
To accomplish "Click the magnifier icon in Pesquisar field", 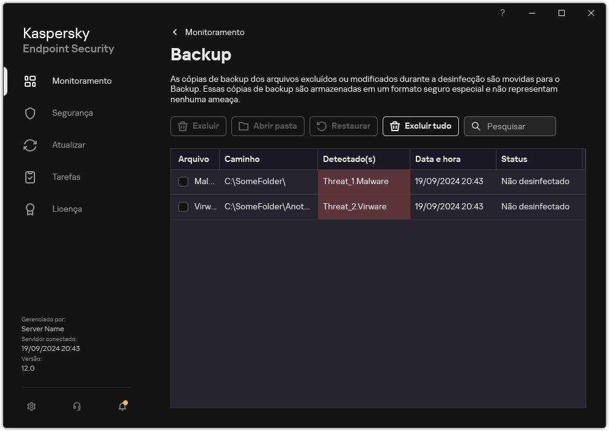I will tap(476, 126).
